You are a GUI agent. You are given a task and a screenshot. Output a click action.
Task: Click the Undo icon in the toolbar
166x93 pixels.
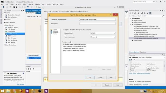[x=28, y=7]
